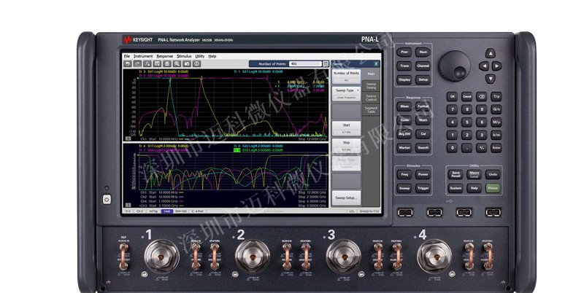This screenshot has width=584, height=293.
Task: Select the highlighted 'Tr 9' trace label
Action: 237,150
